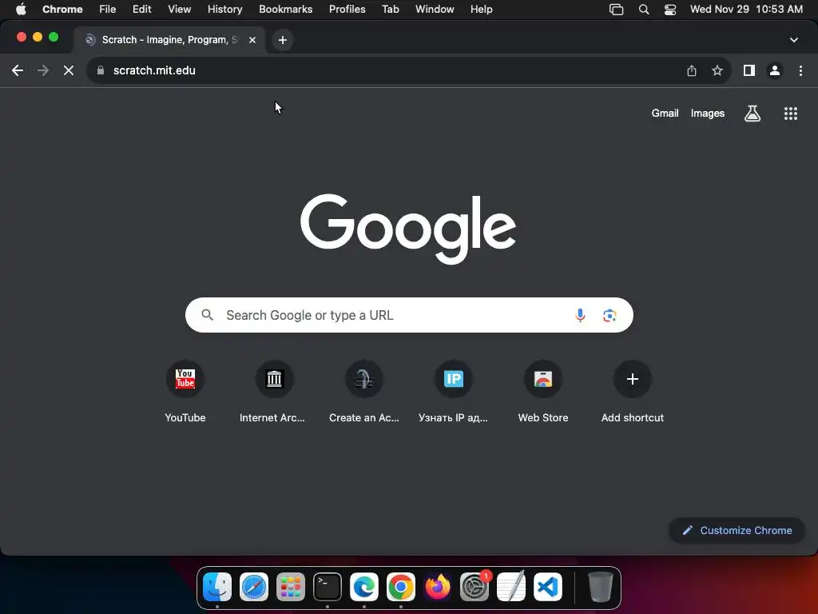The width and height of the screenshot is (818, 614).
Task: Open the Chrome application menu
Action: (x=62, y=10)
